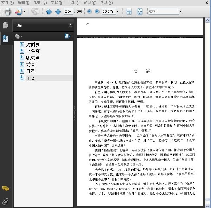
Task: Zoom out with the minus button
Action: [89, 12]
